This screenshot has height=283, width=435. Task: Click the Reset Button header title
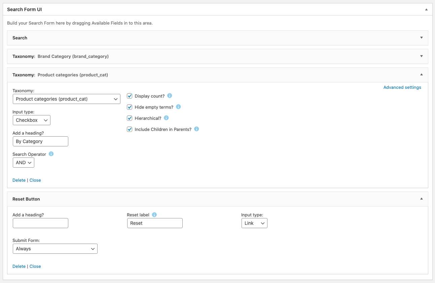(x=26, y=199)
